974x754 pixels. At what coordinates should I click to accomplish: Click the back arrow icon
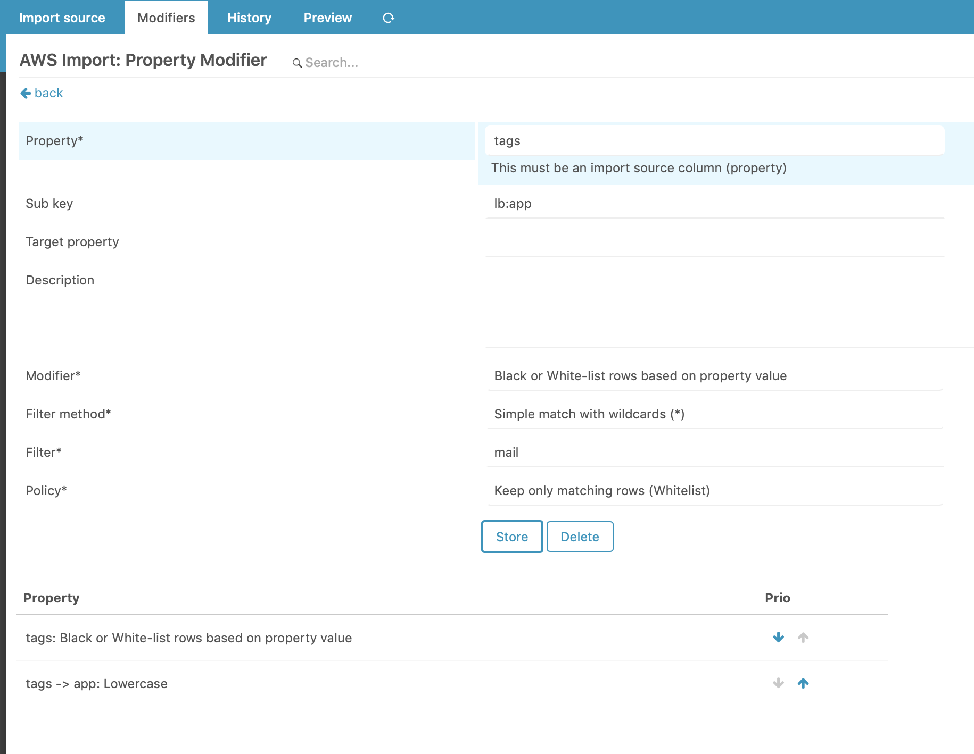point(26,94)
